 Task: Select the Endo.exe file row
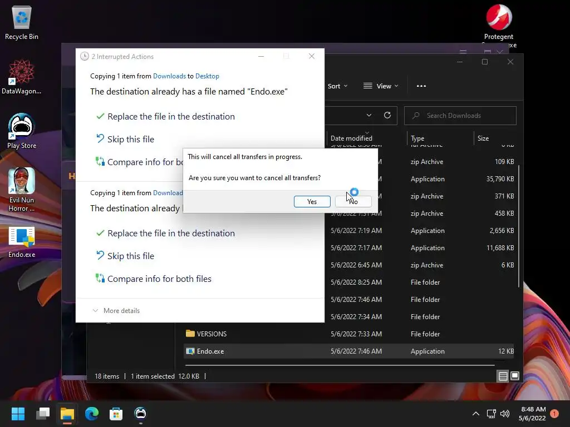(349, 351)
